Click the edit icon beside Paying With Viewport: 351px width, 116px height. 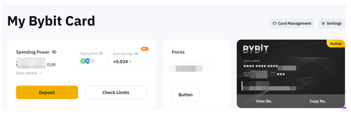pyautogui.click(x=101, y=53)
